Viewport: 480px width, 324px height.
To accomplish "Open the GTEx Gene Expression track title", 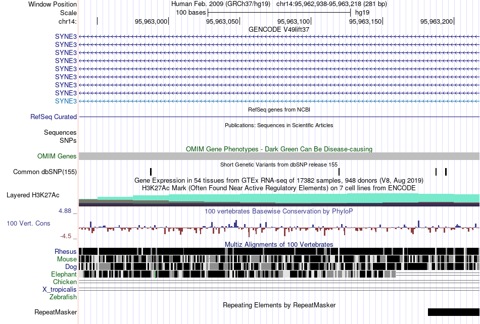I will pos(279,180).
